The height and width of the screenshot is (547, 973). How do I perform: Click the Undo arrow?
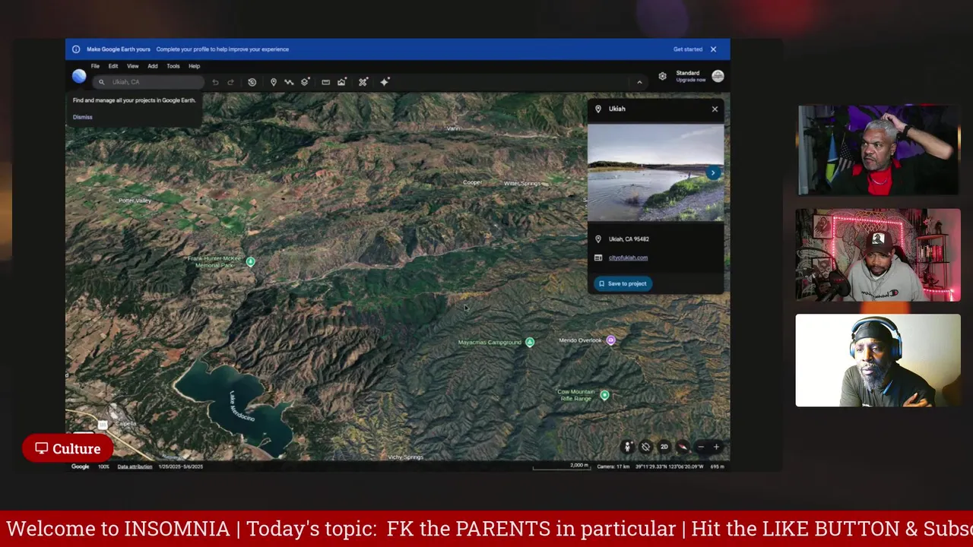(215, 82)
